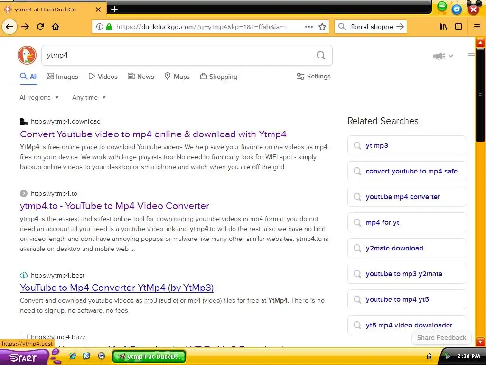Click the DuckDuckGo duck logo
Screen dimensions: 486x365
[x=27, y=55]
